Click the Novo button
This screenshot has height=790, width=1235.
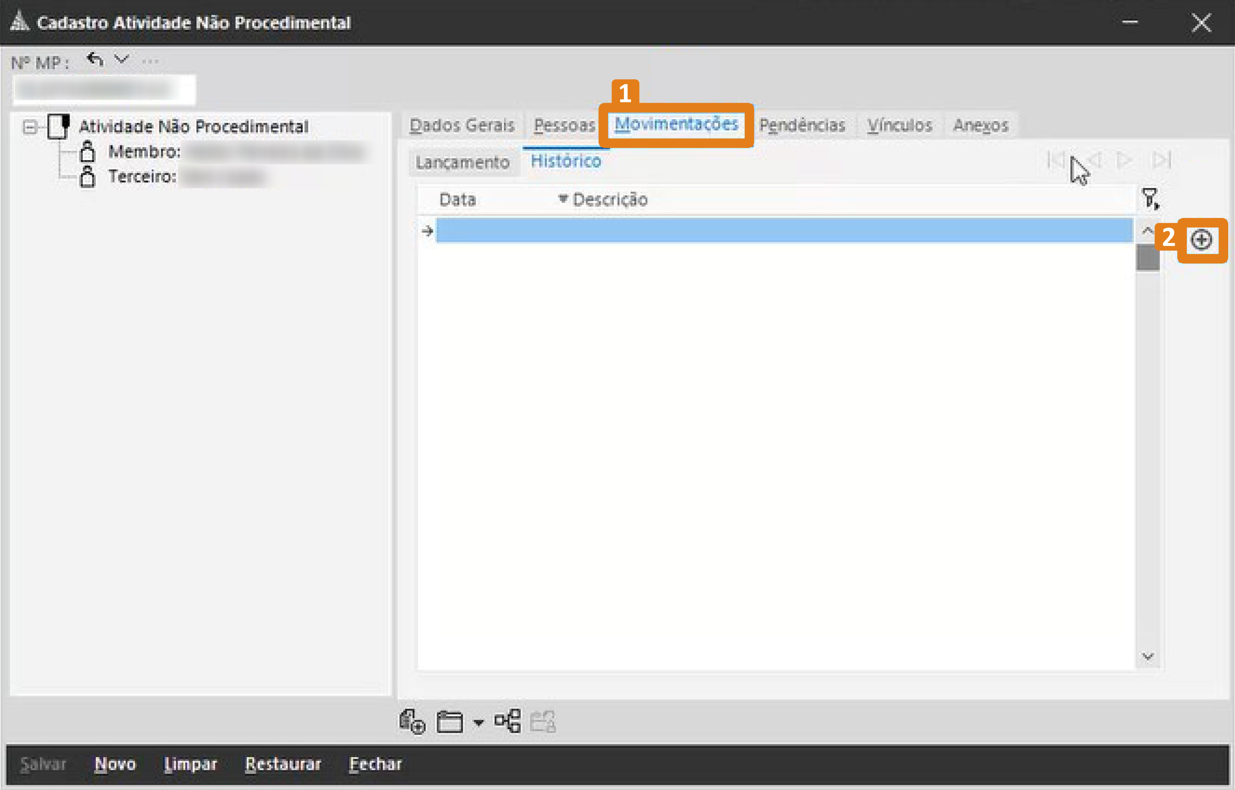click(x=115, y=763)
